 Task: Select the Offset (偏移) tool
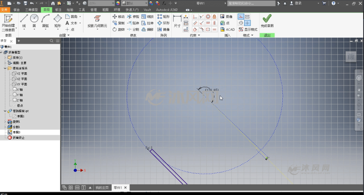click(x=147, y=29)
